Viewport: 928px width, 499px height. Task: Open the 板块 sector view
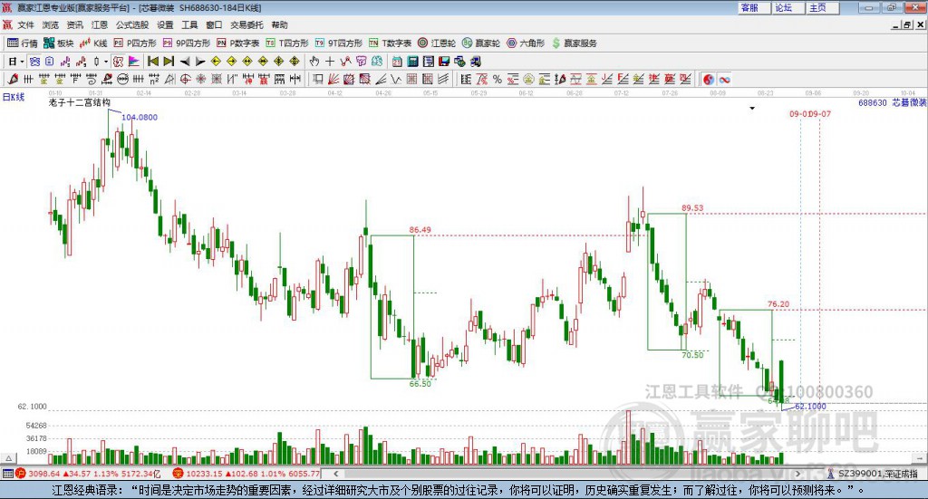point(58,43)
